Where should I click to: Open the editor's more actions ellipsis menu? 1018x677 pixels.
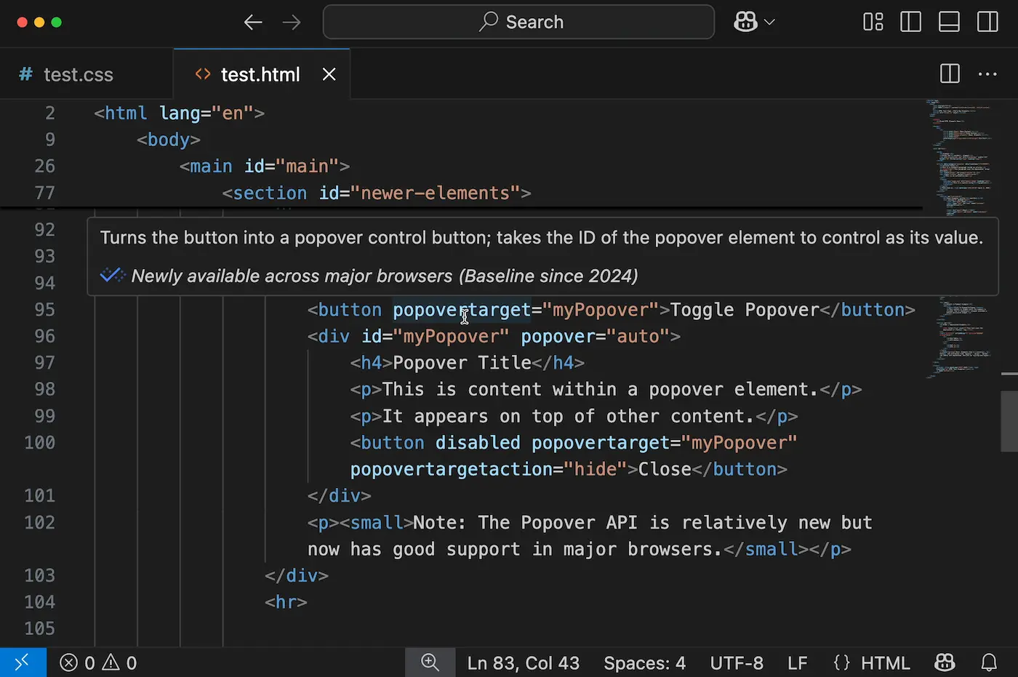point(987,73)
